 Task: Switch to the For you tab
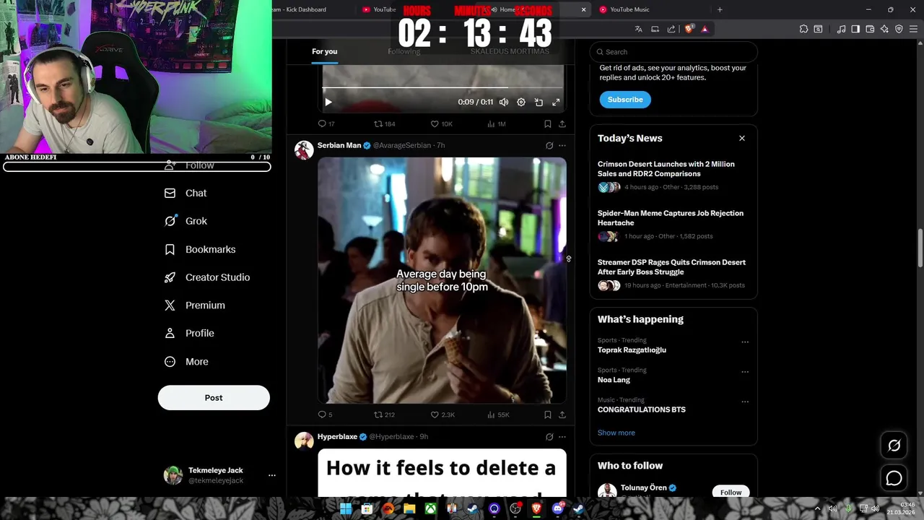tap(324, 51)
